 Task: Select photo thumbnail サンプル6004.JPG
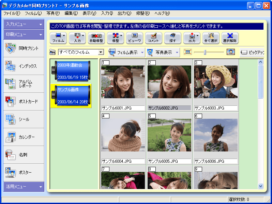coord(123,135)
